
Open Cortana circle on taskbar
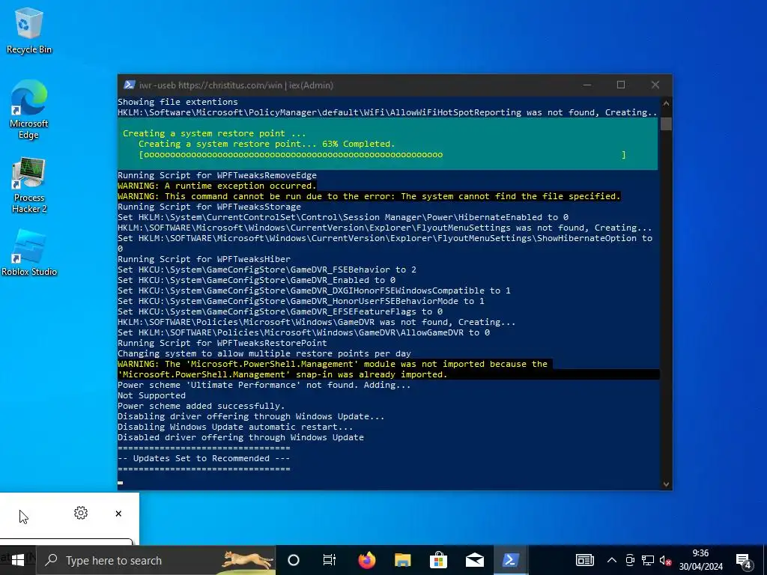[x=294, y=560]
